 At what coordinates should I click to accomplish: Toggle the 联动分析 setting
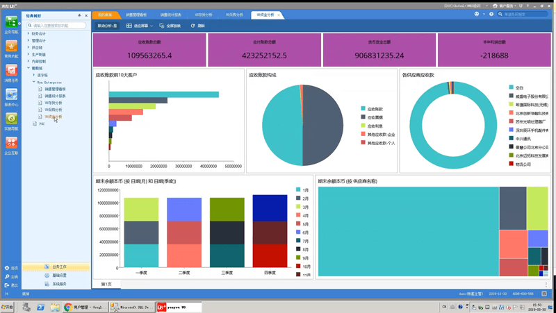pyautogui.click(x=107, y=26)
